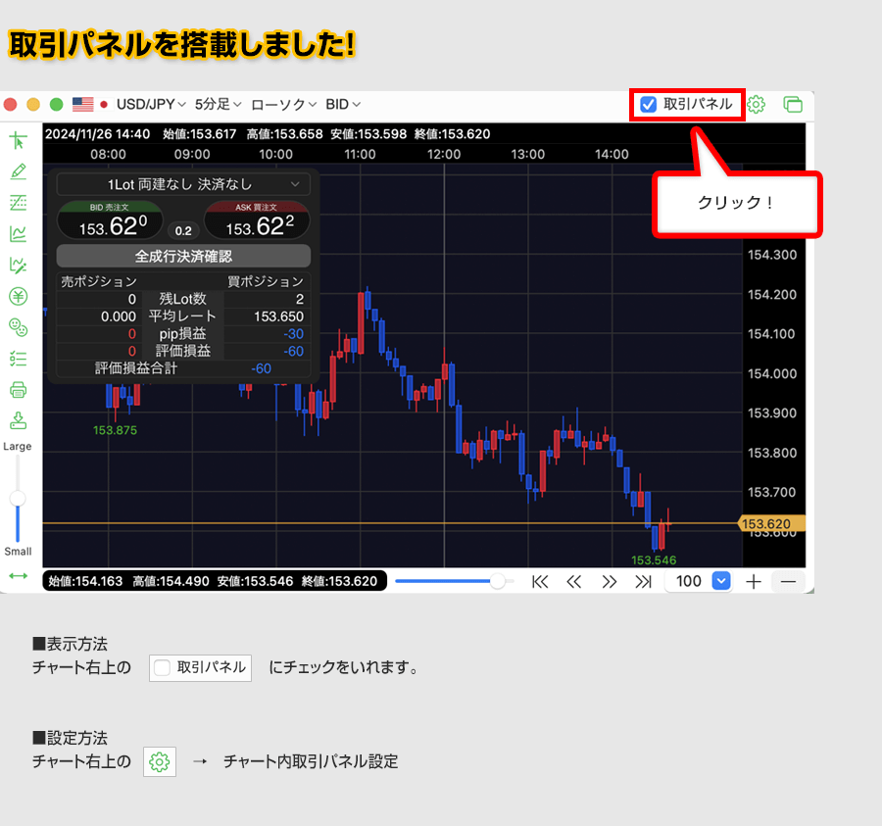This screenshot has width=882, height=826.
Task: Click the 残Lot数 buy value 2
Action: pos(300,299)
